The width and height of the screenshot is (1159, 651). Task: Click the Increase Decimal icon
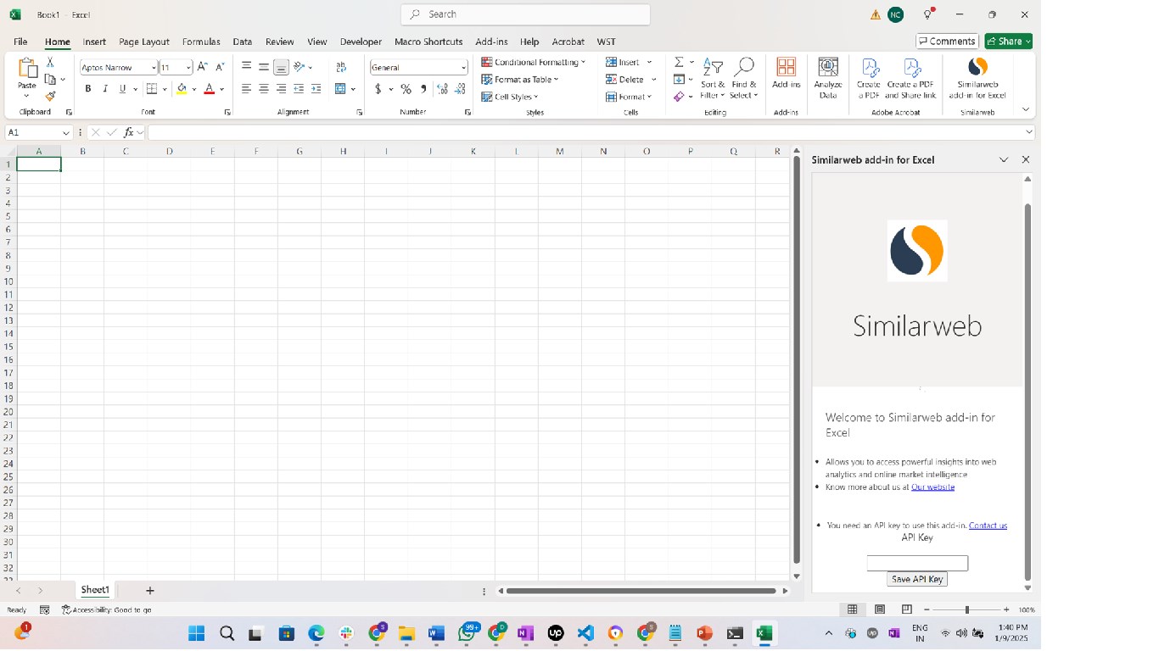[442, 89]
